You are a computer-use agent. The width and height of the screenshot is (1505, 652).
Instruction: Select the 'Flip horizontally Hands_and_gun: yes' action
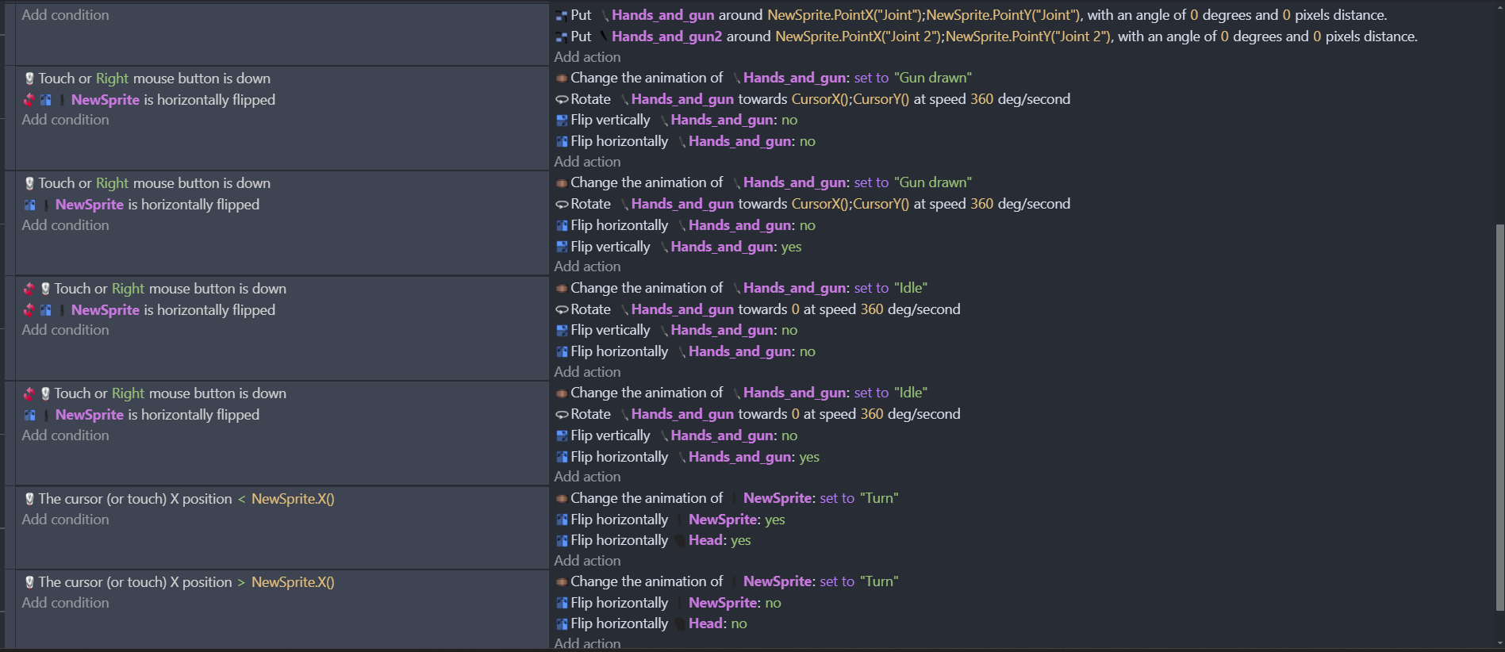tap(687, 457)
